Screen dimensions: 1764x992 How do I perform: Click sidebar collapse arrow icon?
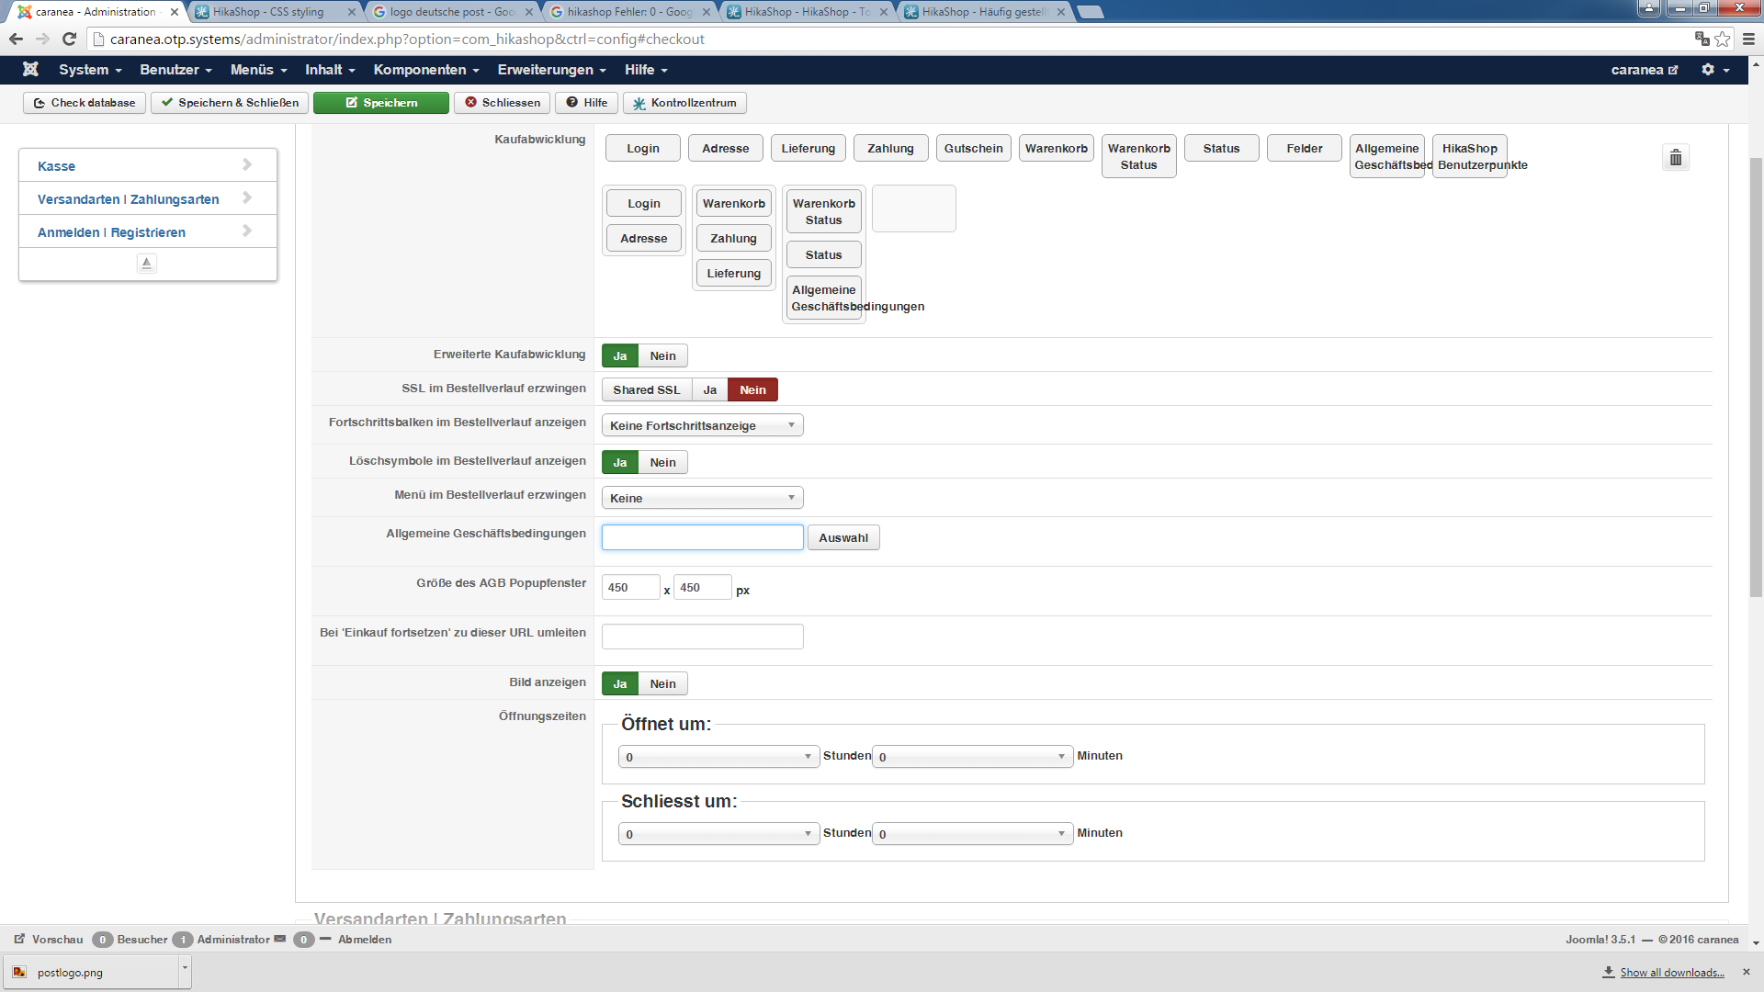tap(146, 264)
